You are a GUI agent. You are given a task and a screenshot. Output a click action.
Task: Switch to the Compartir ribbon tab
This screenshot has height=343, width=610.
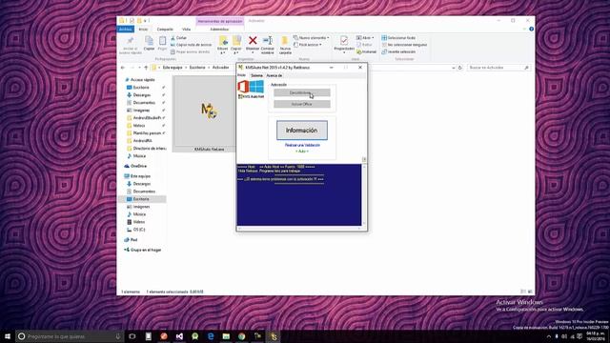pyautogui.click(x=165, y=30)
